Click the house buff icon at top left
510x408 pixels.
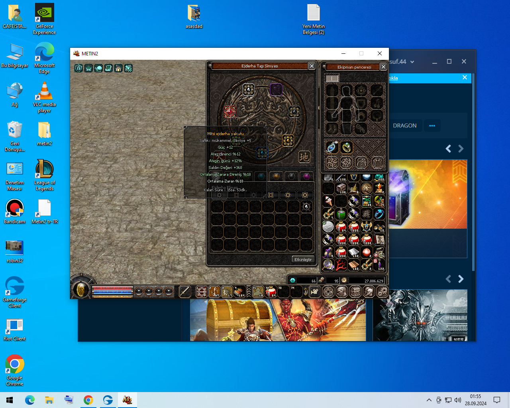pyautogui.click(x=118, y=68)
